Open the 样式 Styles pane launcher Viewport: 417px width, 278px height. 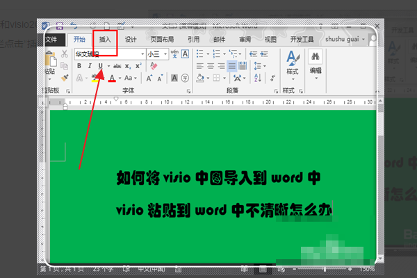pos(301,91)
